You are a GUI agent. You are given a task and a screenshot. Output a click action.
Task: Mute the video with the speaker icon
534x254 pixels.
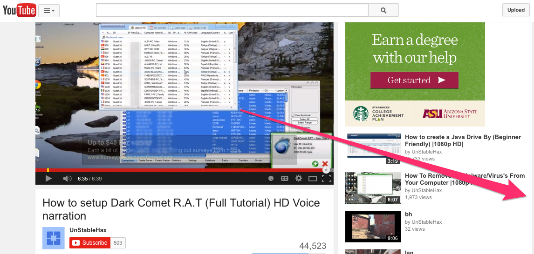coord(68,179)
